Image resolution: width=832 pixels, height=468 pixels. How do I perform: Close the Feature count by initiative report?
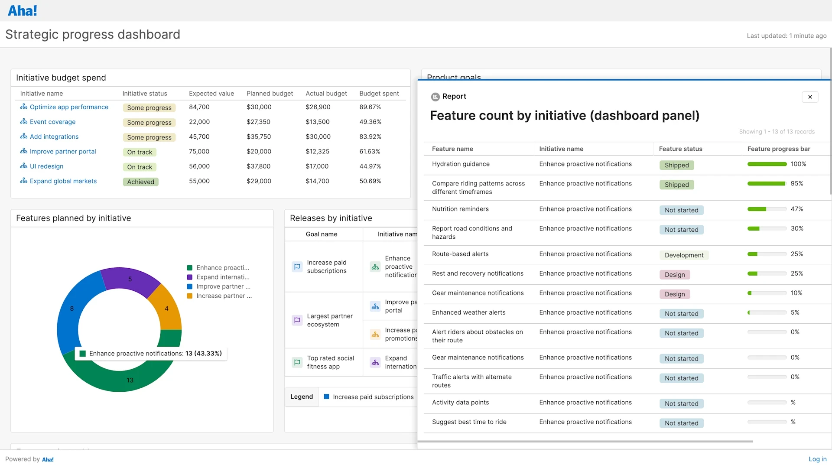click(810, 97)
